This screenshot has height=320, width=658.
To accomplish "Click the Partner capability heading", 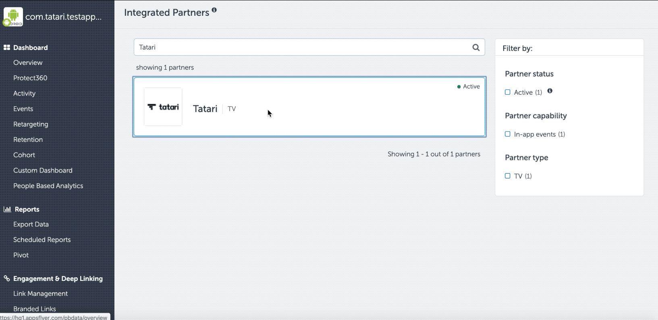I will tap(536, 116).
